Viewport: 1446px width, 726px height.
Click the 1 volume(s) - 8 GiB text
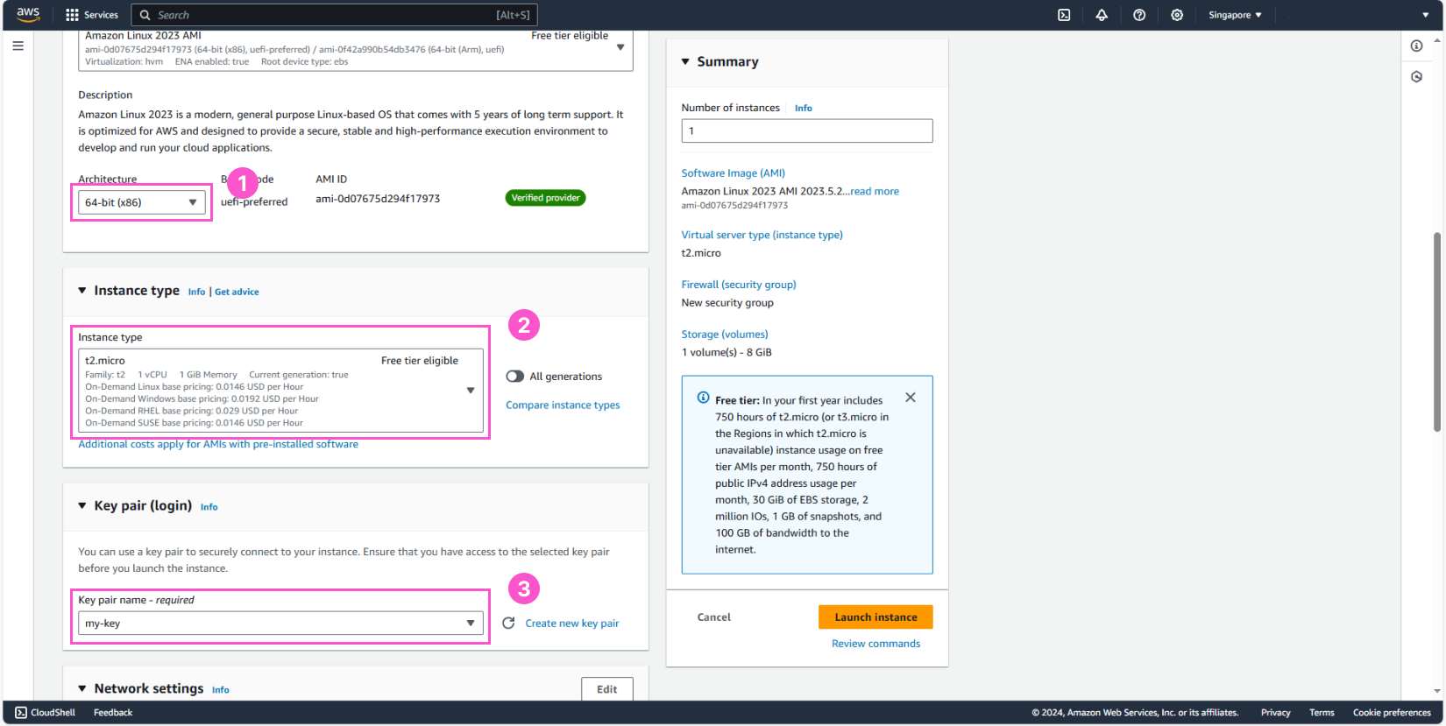coord(727,352)
